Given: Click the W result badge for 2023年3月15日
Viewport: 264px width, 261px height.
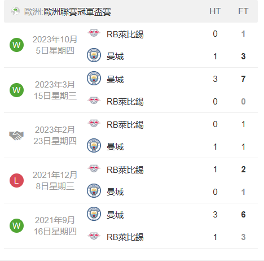Looking at the screenshot, I should pyautogui.click(x=16, y=90).
